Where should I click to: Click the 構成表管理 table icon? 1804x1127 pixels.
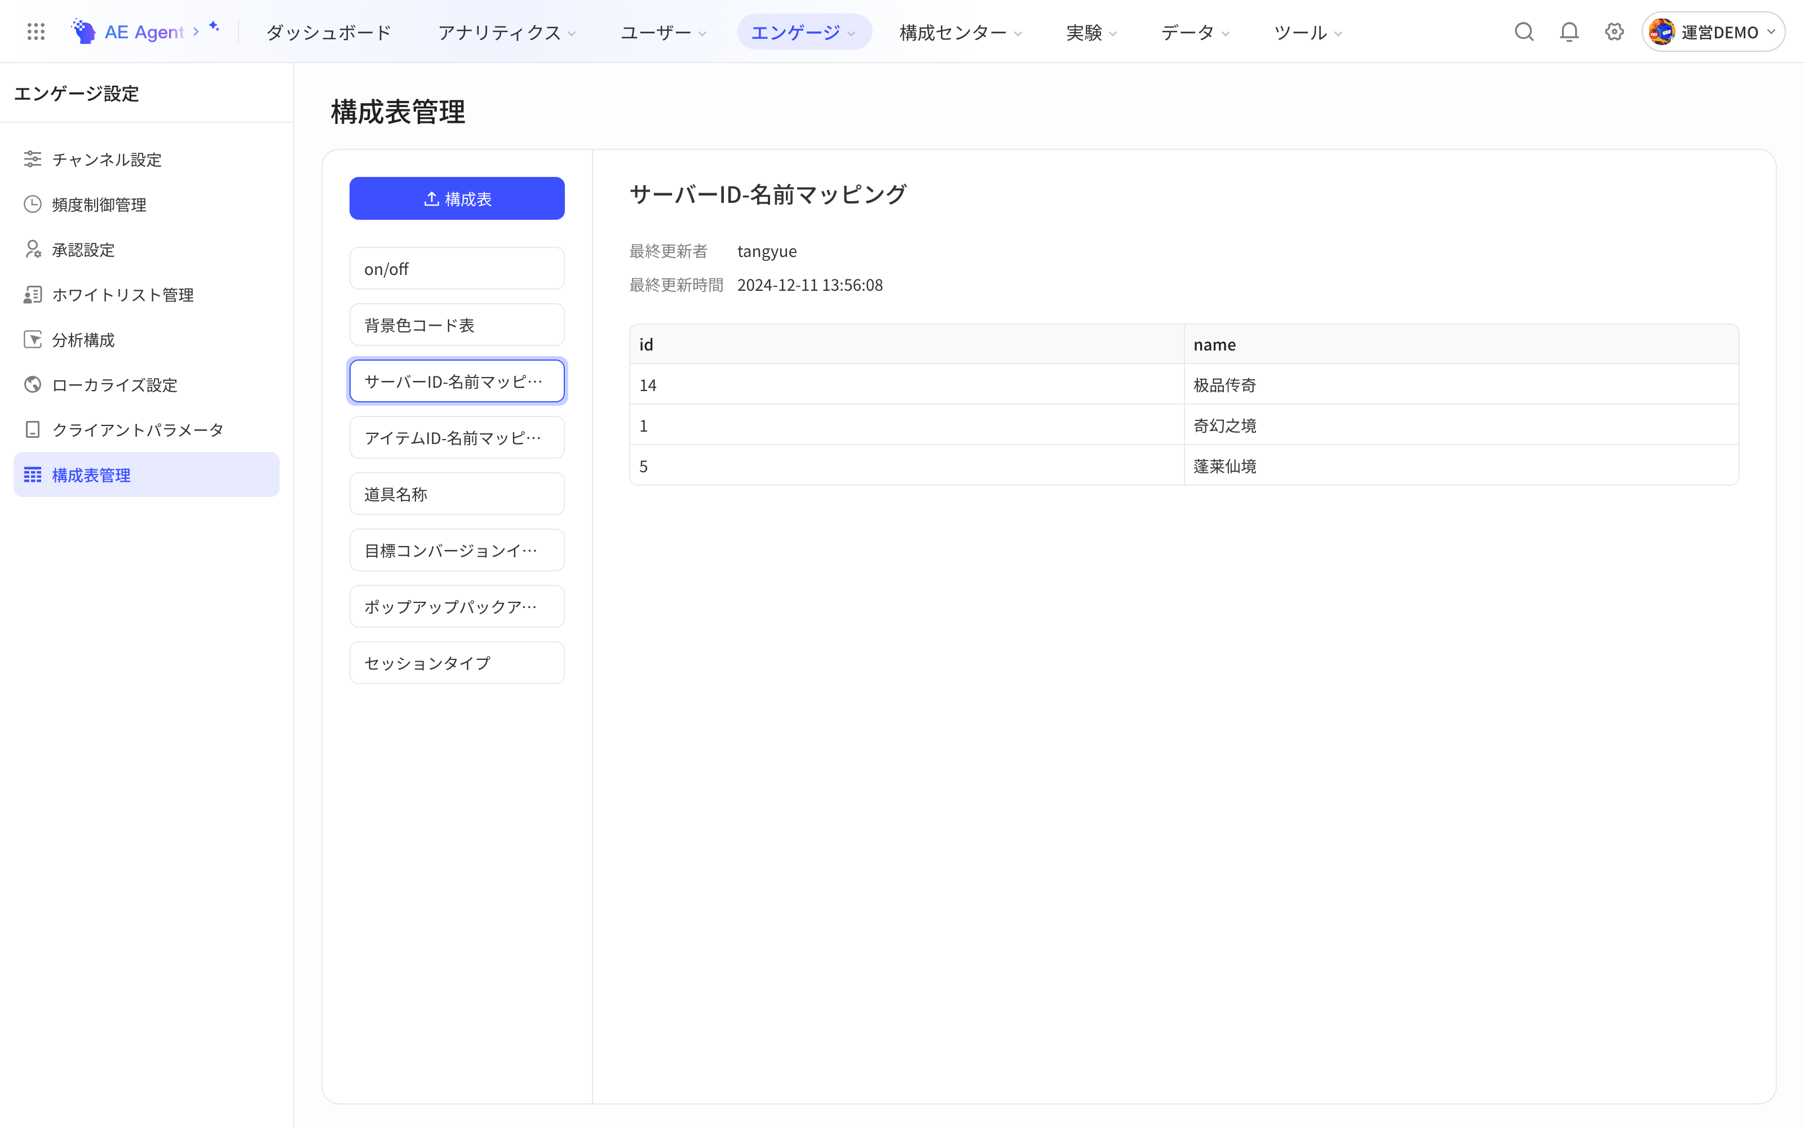click(33, 475)
